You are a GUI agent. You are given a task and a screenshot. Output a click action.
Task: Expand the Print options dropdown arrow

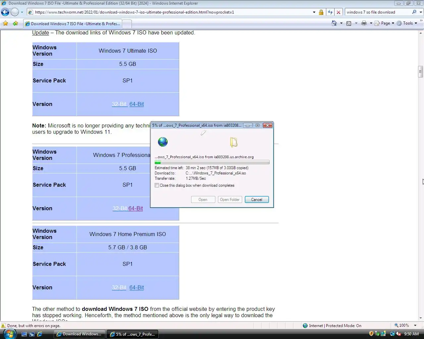(x=371, y=23)
